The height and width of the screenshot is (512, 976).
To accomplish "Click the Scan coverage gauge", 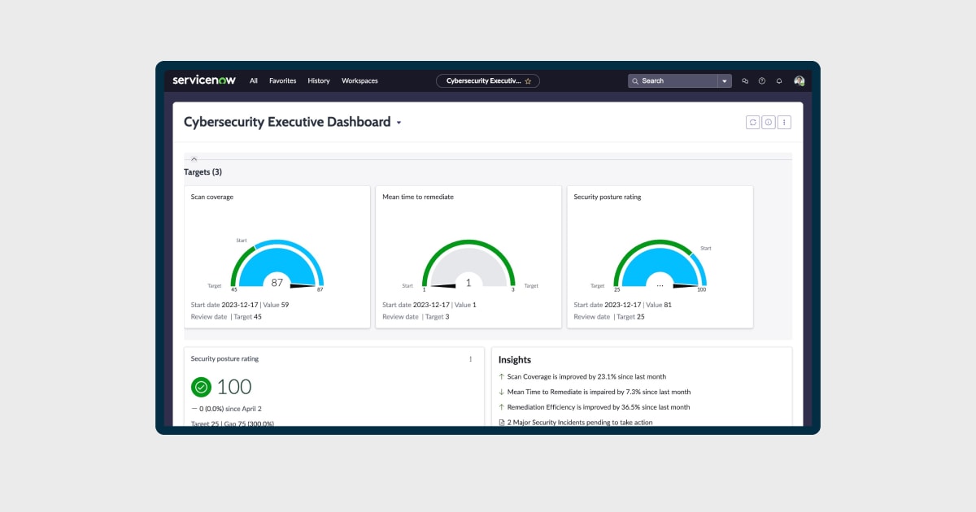I will tap(277, 264).
